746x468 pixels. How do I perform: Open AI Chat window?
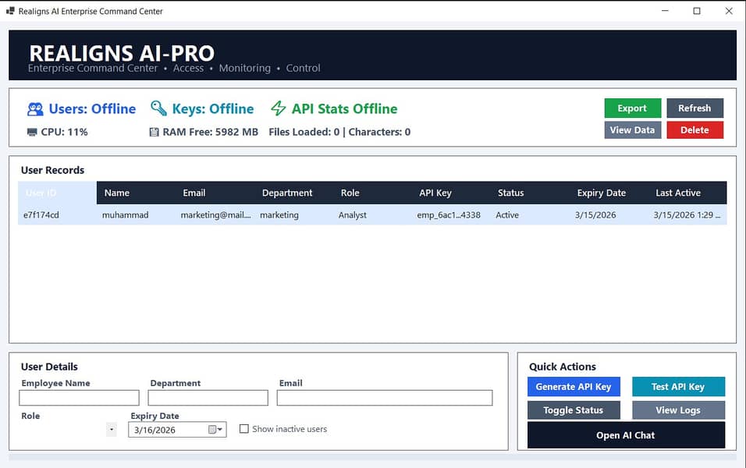click(626, 435)
